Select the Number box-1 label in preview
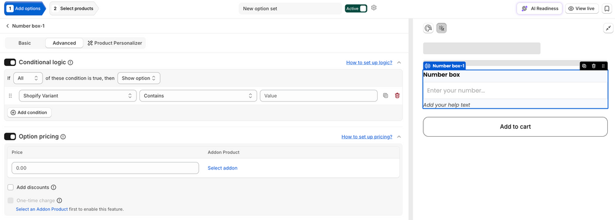Image resolution: width=615 pixels, height=220 pixels. (x=445, y=66)
